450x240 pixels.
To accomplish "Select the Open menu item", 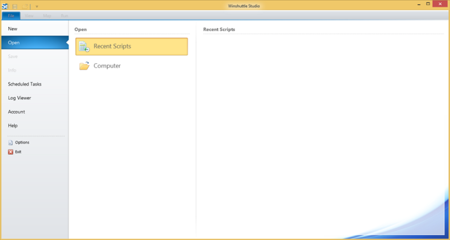I will click(x=13, y=43).
